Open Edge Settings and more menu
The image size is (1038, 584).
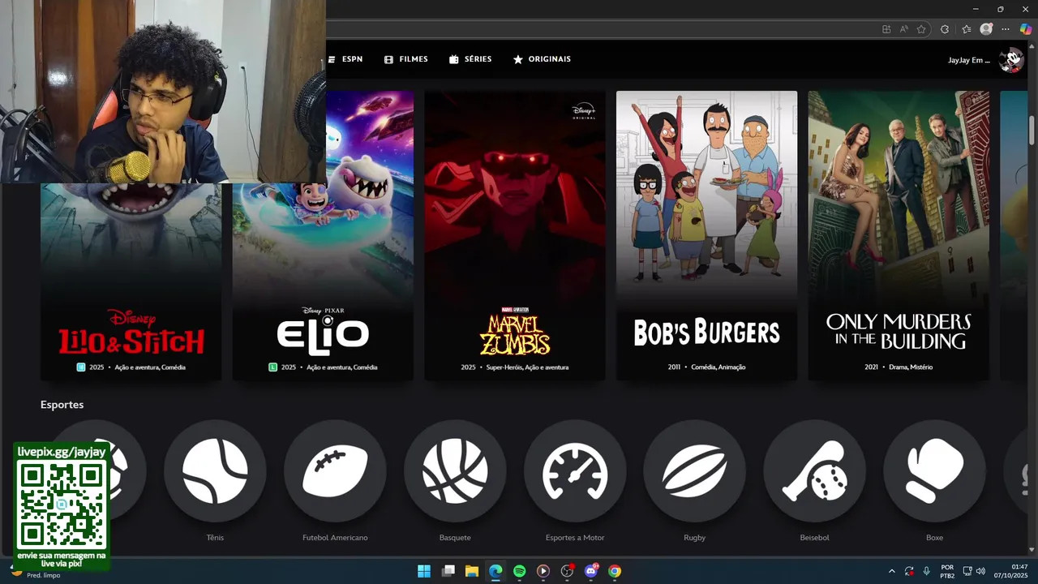tap(1006, 29)
